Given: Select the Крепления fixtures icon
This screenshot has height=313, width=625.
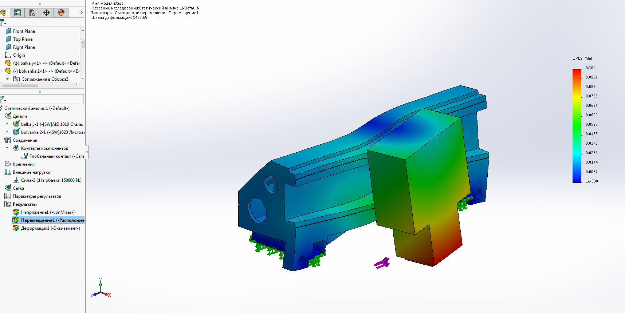Looking at the screenshot, I should 8,164.
